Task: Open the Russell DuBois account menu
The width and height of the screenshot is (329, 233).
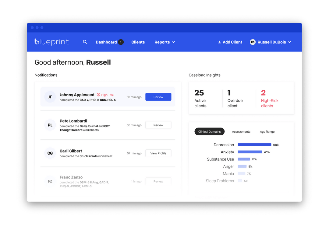Action: coord(271,42)
